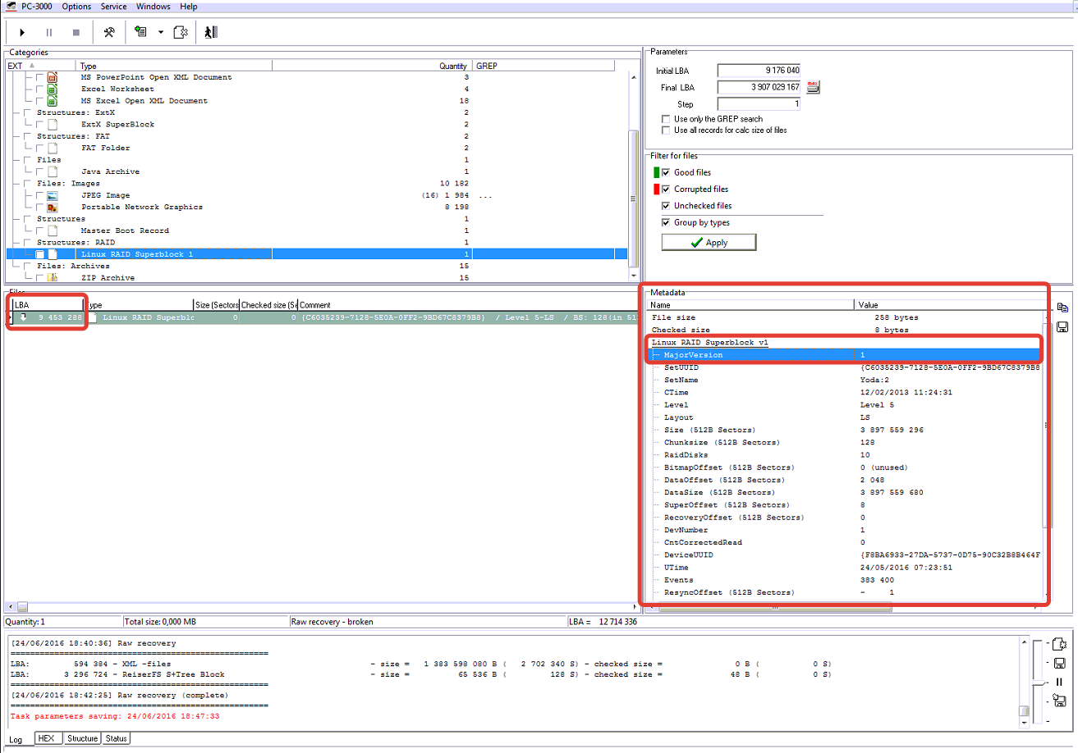Click the HEX calculator icon beside Final LBA
The height and width of the screenshot is (753, 1078).
pos(813,86)
